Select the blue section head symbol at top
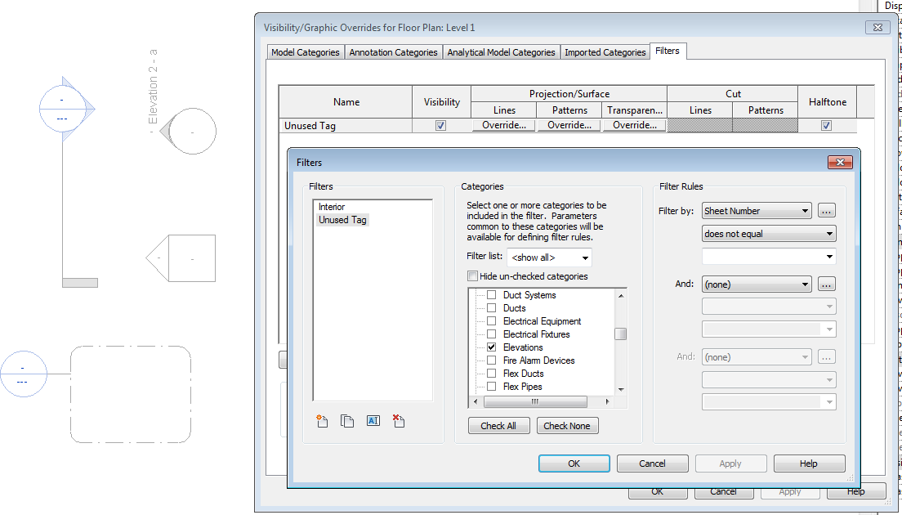 click(67, 108)
